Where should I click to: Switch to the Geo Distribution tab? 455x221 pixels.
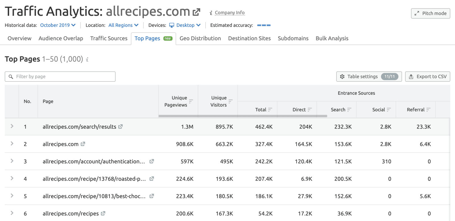point(200,38)
